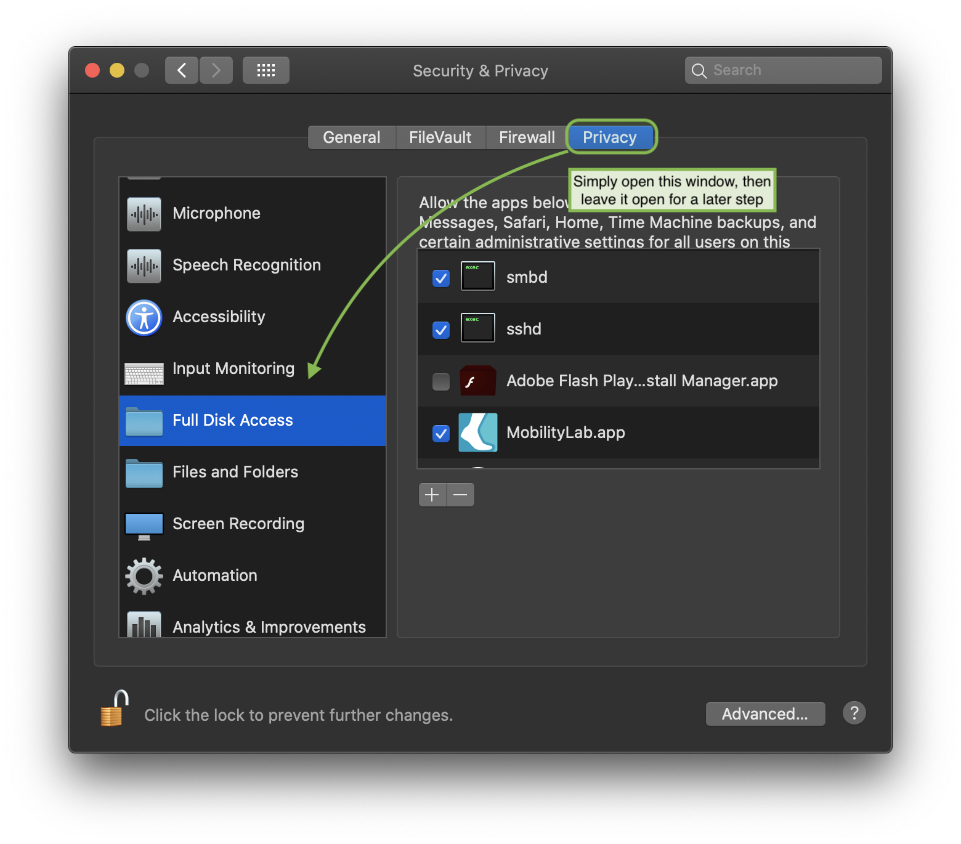
Task: Disable sshd full disk access
Action: tap(440, 330)
